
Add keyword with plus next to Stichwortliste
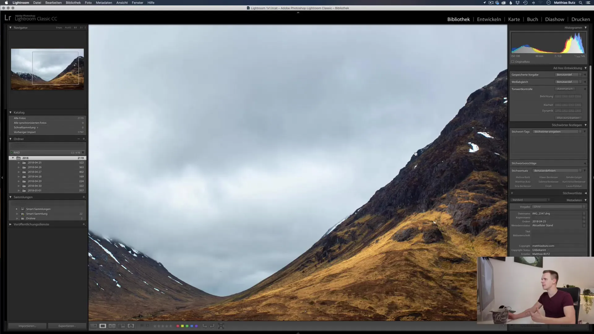(x=512, y=193)
